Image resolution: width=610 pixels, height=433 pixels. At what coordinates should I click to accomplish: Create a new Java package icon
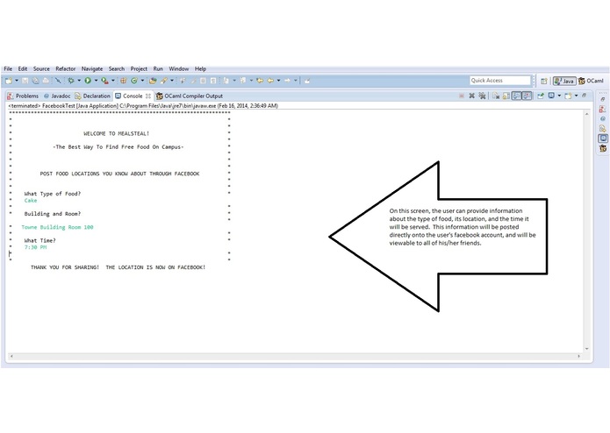tap(124, 81)
